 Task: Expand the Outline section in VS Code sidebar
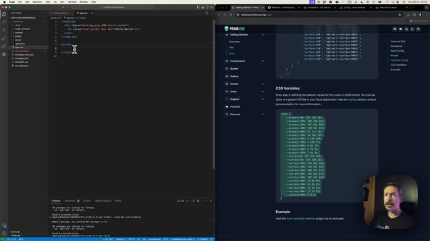pos(15,232)
